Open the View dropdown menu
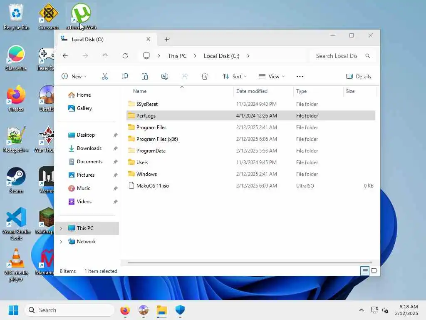 [x=272, y=77]
